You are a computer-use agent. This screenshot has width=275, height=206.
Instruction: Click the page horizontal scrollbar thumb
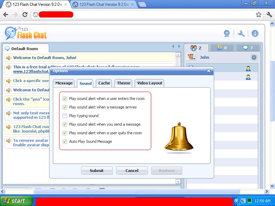136,192
